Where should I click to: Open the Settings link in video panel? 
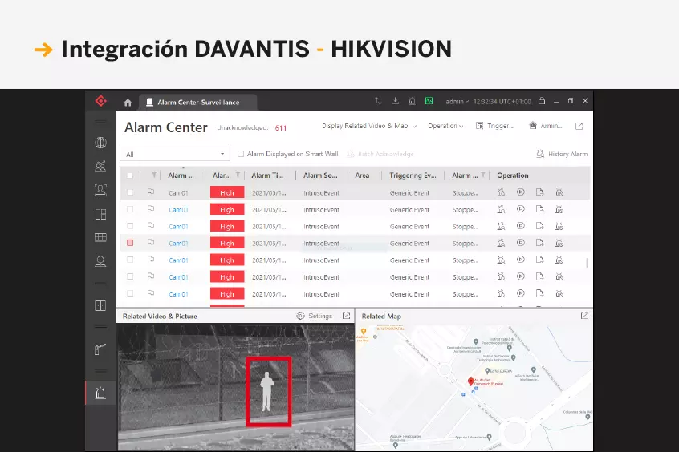tap(320, 317)
